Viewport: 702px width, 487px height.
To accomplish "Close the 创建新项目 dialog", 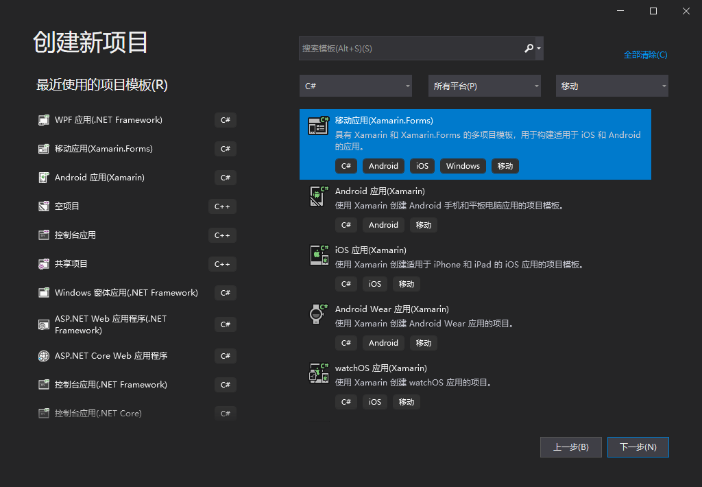I will [x=686, y=11].
